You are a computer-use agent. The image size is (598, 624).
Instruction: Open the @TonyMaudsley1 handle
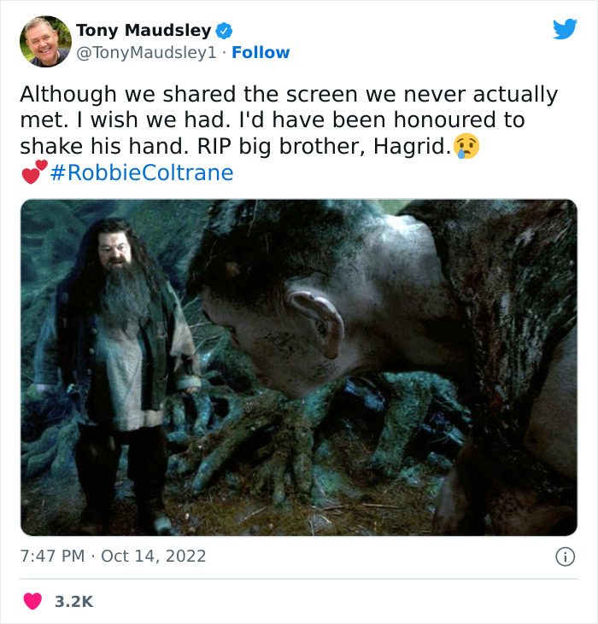tap(146, 53)
